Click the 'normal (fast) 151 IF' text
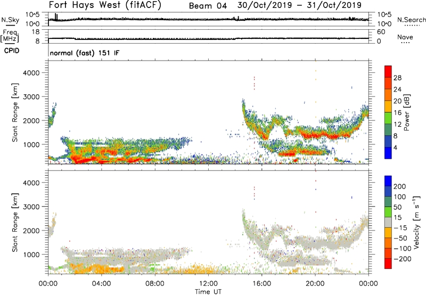 (85, 53)
